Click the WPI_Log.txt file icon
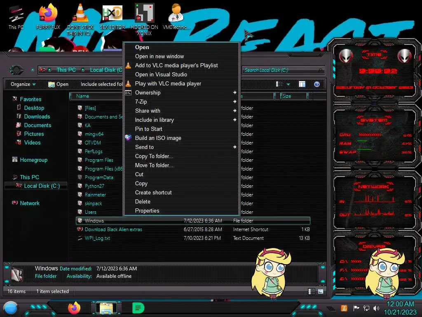This screenshot has height=317, width=422. tap(80, 238)
